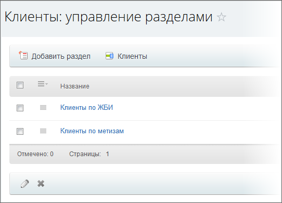Open action menu for Клиенты по ЖБИ row
Viewport: 282px width, 203px height.
point(43,108)
